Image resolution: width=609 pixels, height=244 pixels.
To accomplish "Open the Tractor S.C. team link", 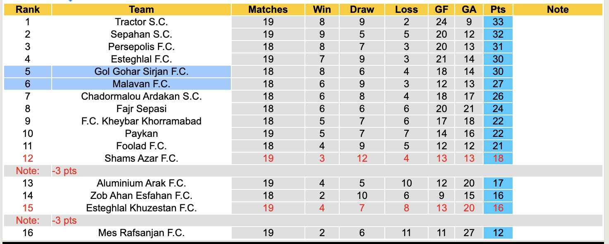I will coord(141,22).
